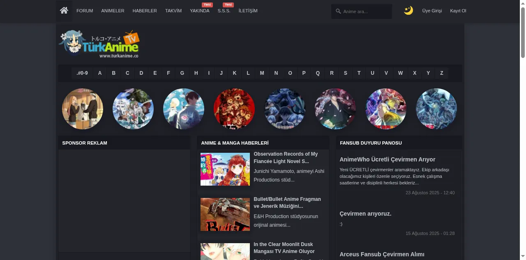
Task: Select letter Y in alphabet filter
Action: tap(428, 73)
